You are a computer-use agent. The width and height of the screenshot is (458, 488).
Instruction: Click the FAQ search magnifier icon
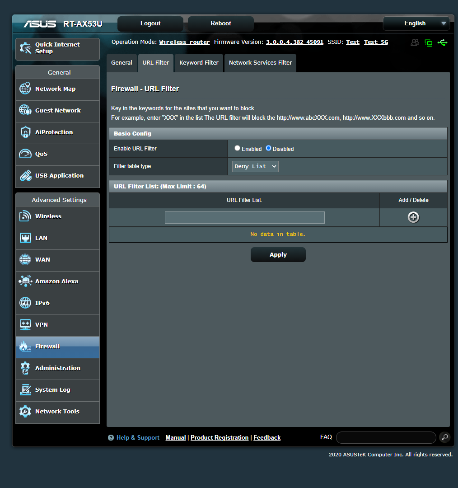(444, 437)
